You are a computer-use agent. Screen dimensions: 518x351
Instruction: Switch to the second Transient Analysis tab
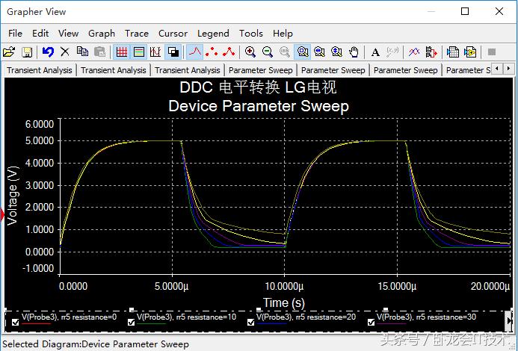point(114,70)
